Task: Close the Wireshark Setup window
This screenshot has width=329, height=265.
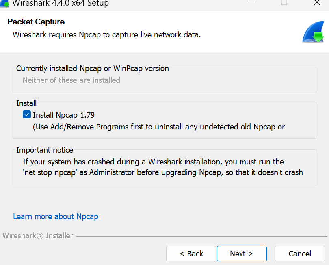Action: pos(317,3)
